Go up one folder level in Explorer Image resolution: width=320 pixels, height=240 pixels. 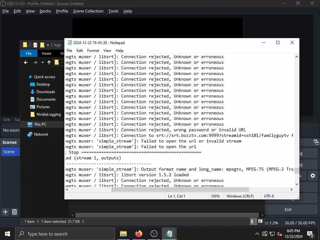pos(49,62)
